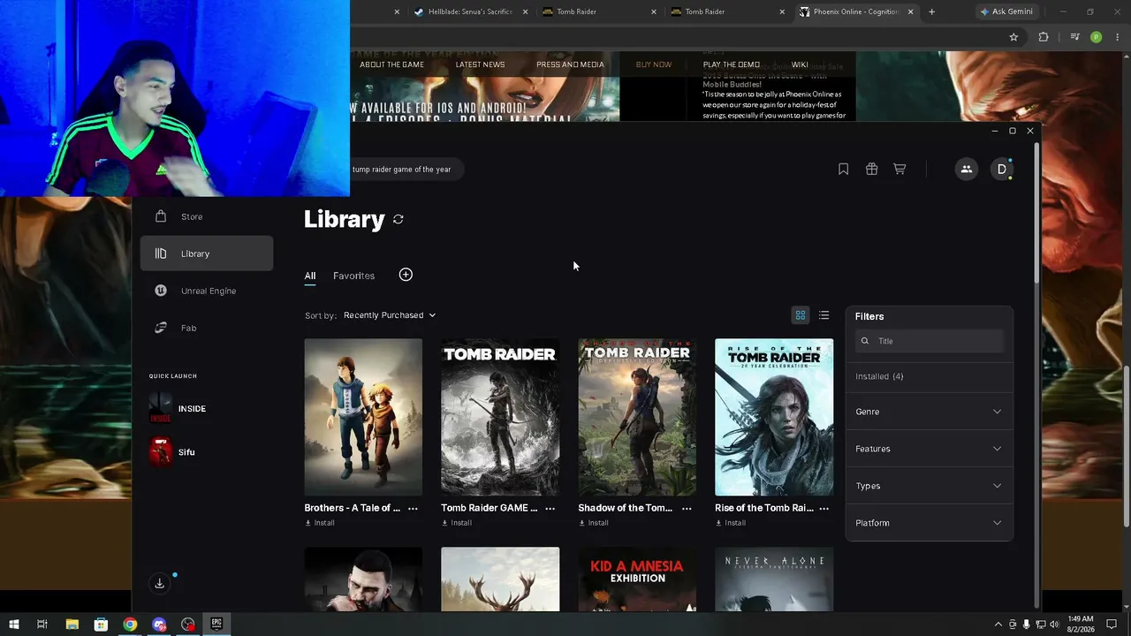This screenshot has height=636, width=1131.
Task: Install Shadow of the Tomb Raider
Action: click(x=594, y=523)
